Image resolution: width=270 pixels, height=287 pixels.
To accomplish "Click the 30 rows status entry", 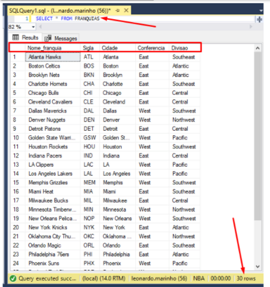I will point(246,278).
